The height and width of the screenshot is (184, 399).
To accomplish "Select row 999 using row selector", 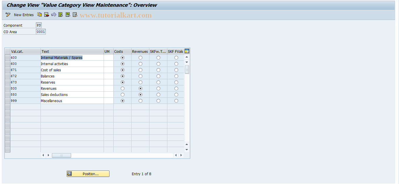I will pos(8,101).
